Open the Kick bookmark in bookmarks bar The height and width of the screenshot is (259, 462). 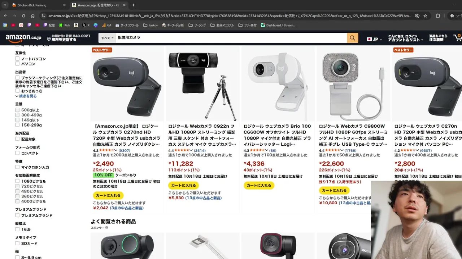64,25
